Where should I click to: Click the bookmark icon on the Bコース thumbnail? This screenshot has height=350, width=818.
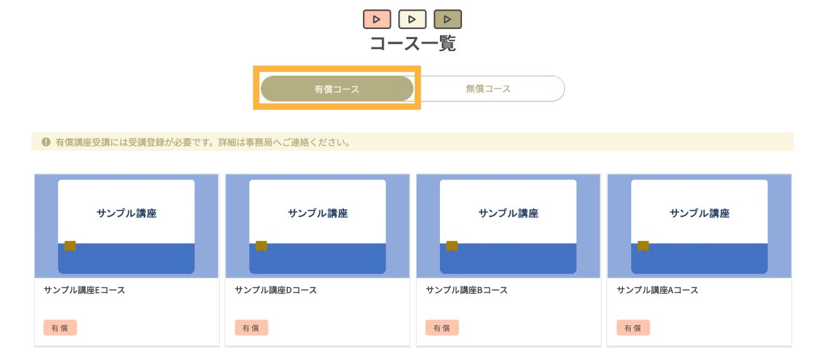pos(452,245)
